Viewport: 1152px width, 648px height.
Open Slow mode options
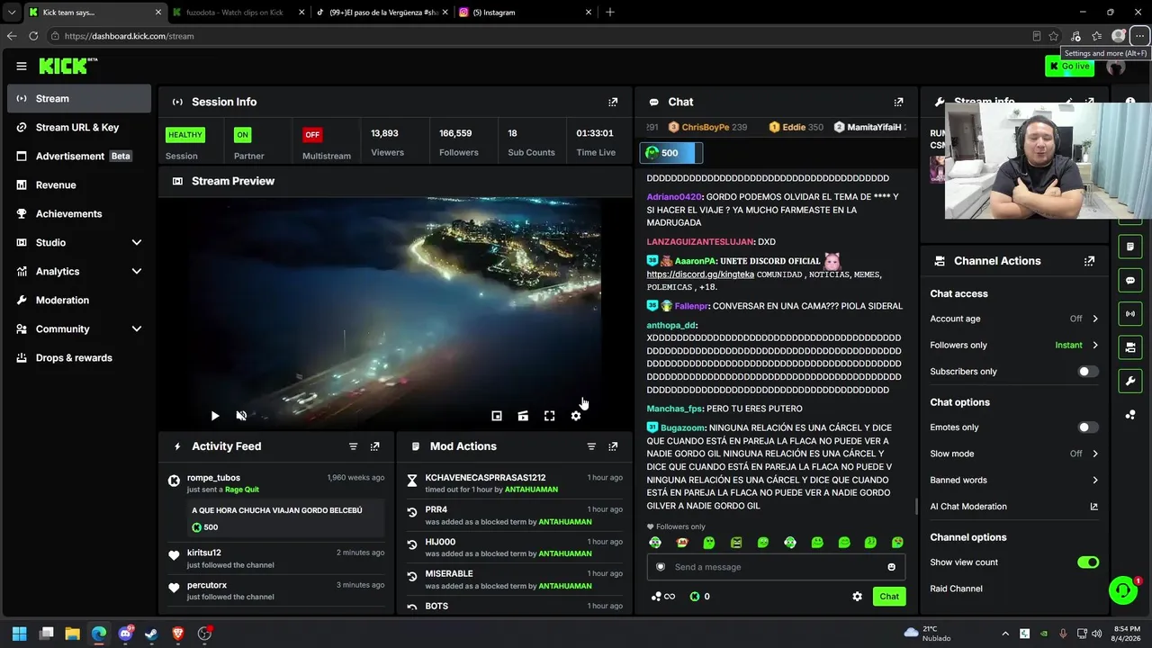[1014, 454]
